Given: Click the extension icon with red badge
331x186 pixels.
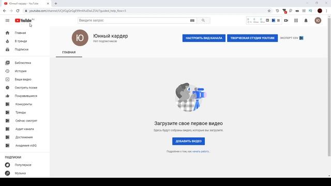Looking at the screenshot, I should (x=284, y=11).
